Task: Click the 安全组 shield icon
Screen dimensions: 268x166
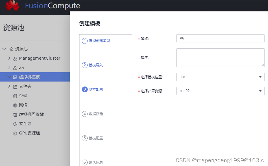Action: pyautogui.click(x=15, y=124)
